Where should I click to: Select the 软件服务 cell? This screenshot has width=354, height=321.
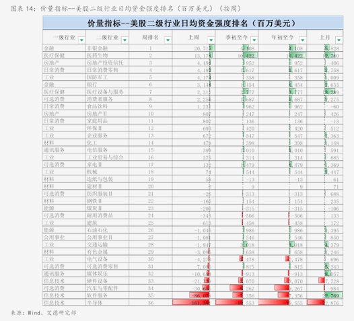(x=108, y=295)
